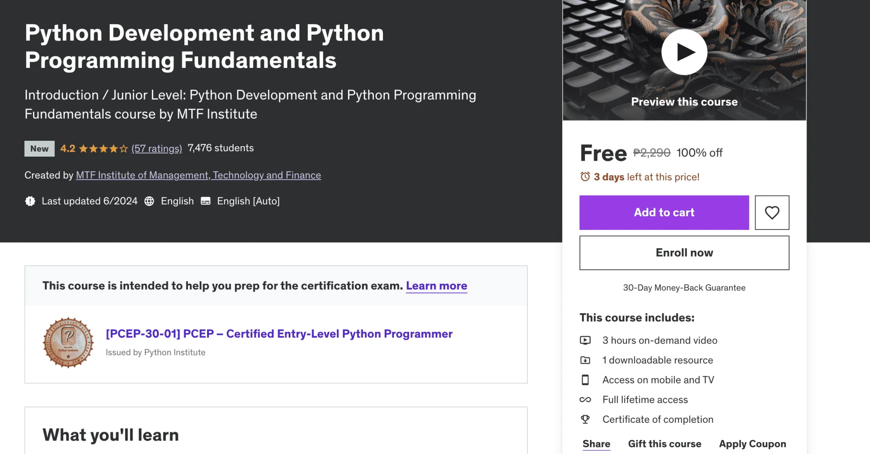Image resolution: width=870 pixels, height=454 pixels.
Task: Click the infinity lifetime access icon
Action: 585,400
